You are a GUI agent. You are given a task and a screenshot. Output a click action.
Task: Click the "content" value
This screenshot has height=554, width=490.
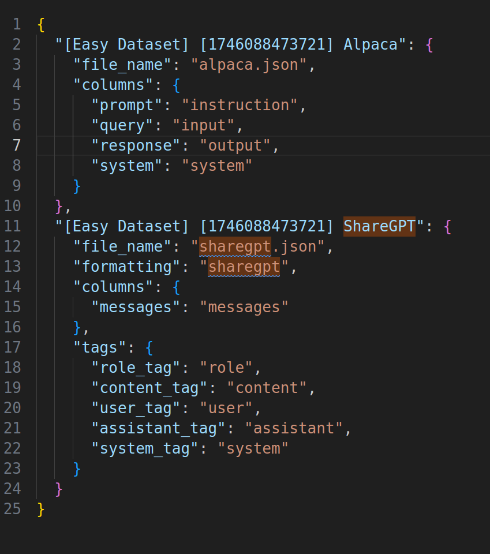267,388
